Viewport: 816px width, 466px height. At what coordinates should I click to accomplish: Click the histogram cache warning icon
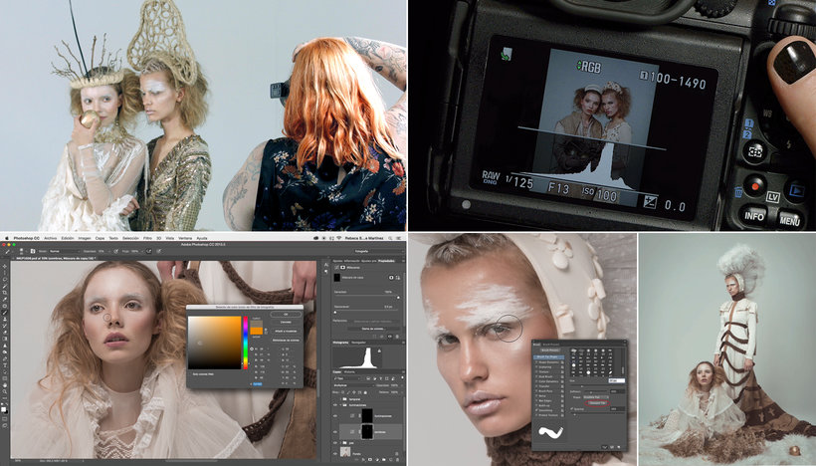[379, 351]
